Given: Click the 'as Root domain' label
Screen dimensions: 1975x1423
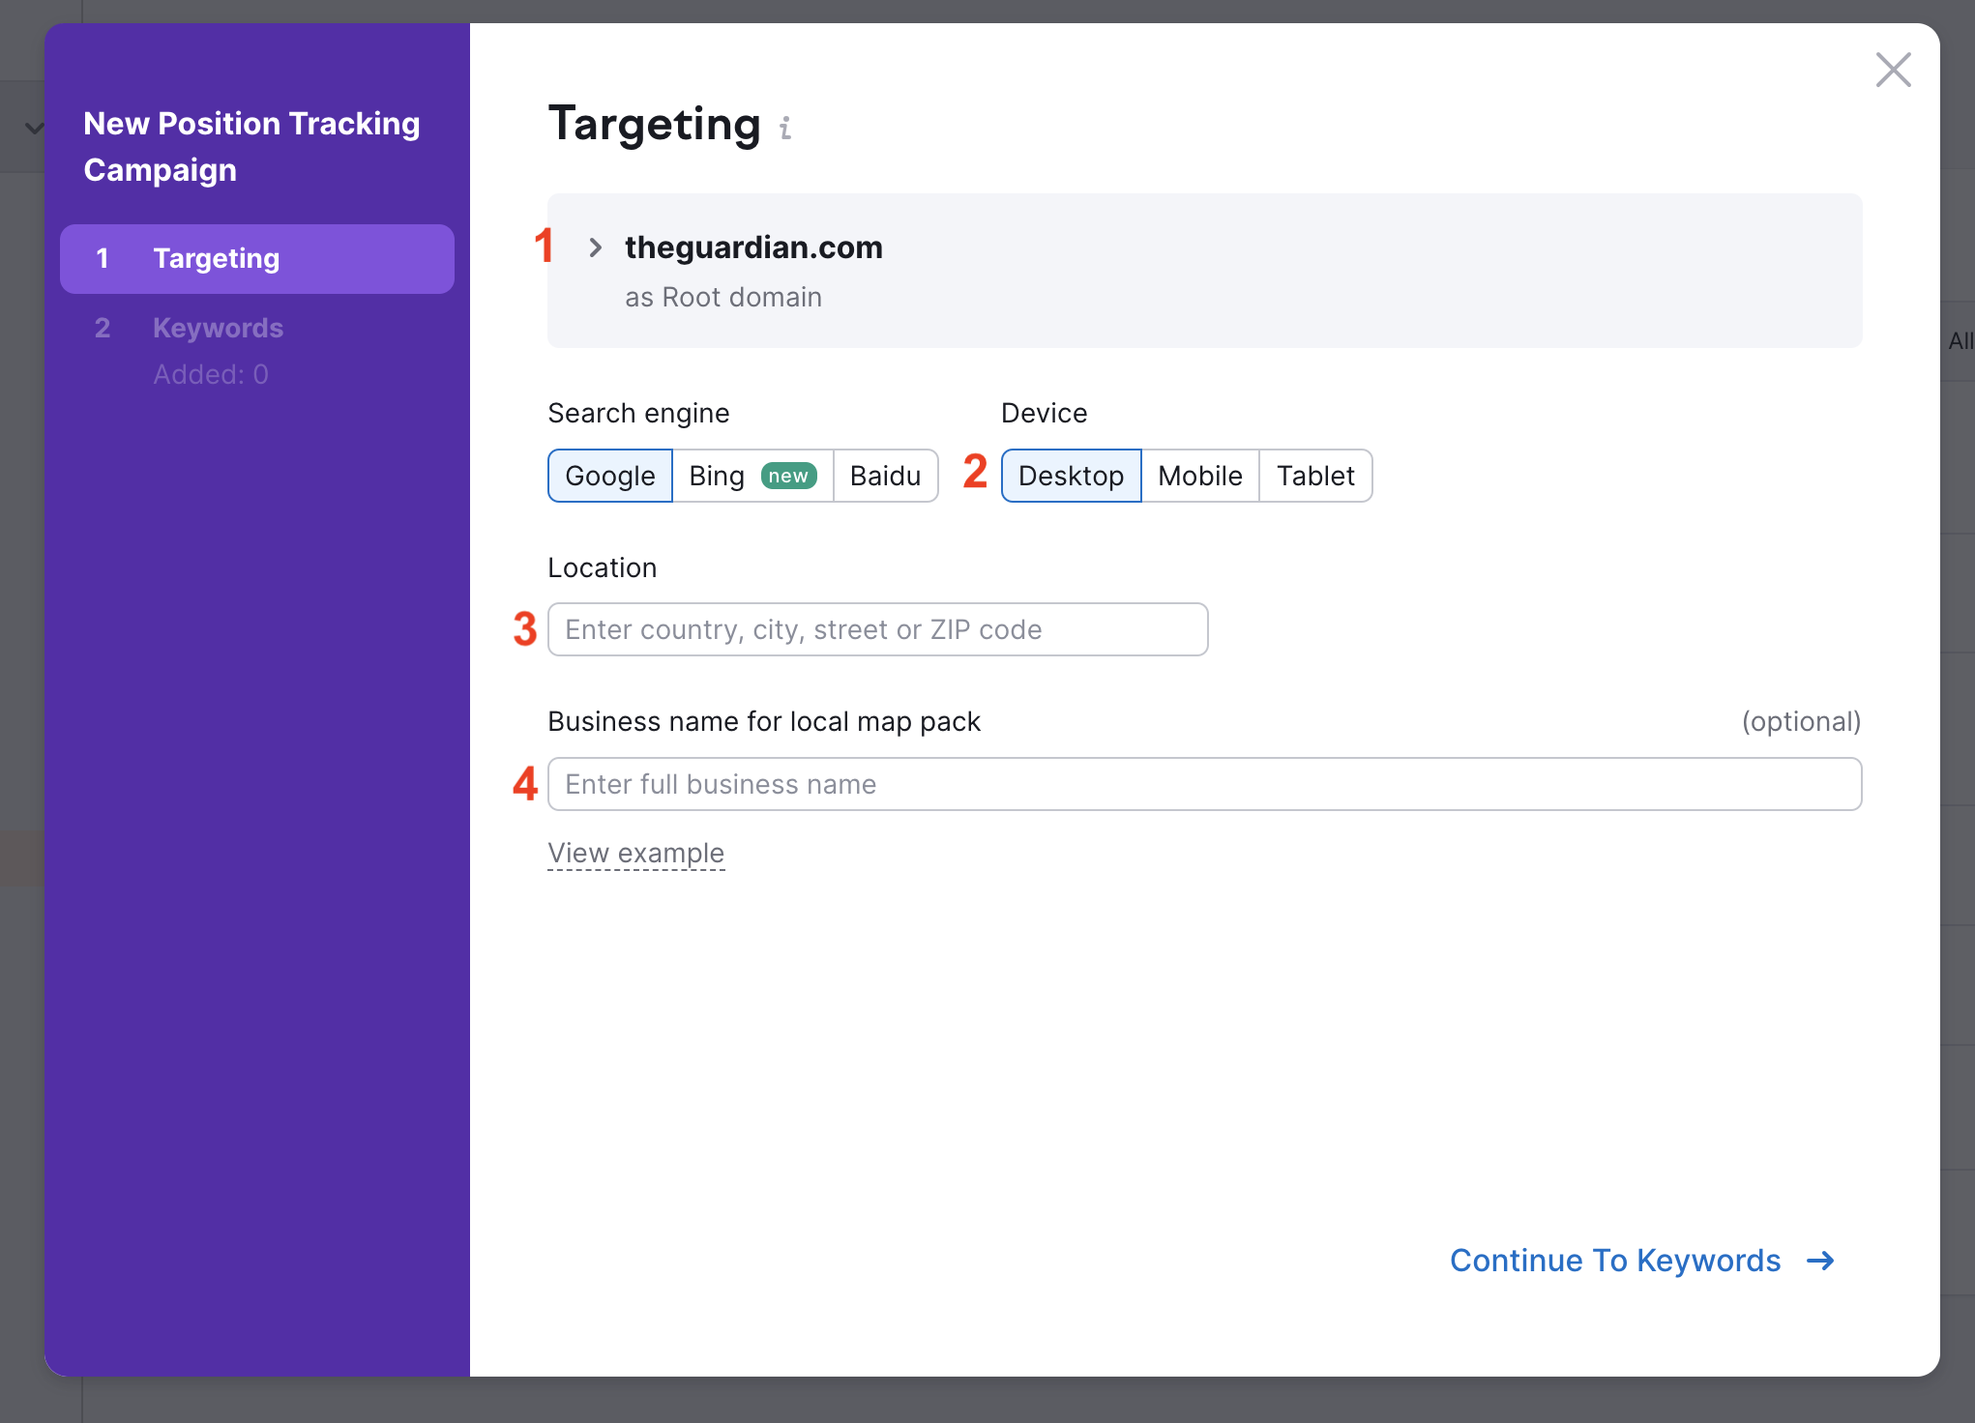Looking at the screenshot, I should tap(723, 298).
